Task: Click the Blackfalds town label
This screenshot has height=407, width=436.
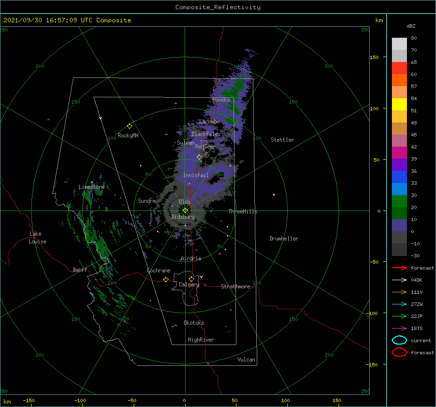Action: (206, 134)
